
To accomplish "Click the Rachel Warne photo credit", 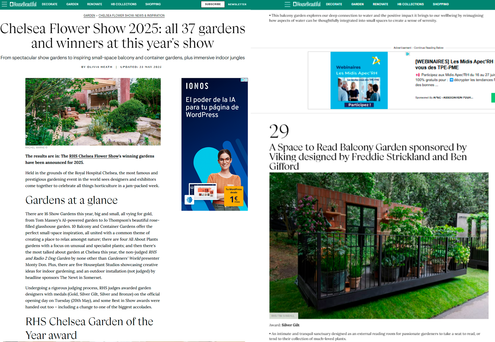I will [x=36, y=147].
